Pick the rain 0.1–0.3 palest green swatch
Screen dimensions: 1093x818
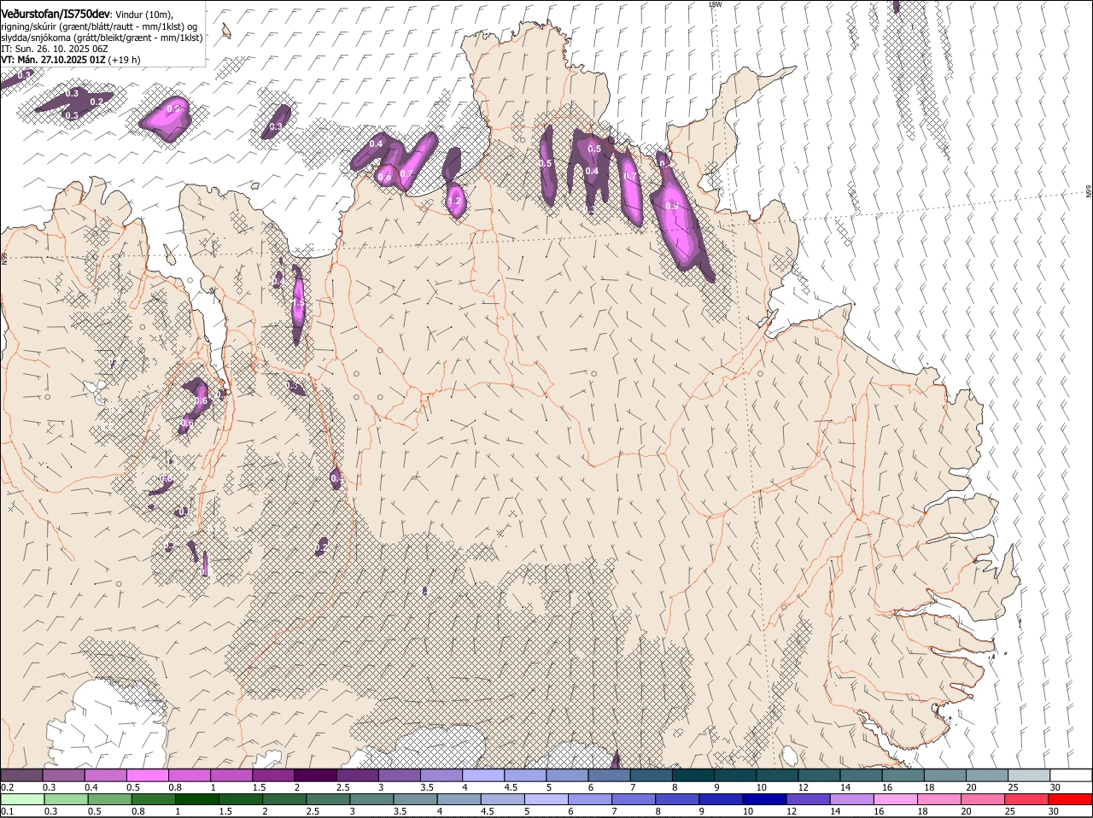tap(22, 799)
